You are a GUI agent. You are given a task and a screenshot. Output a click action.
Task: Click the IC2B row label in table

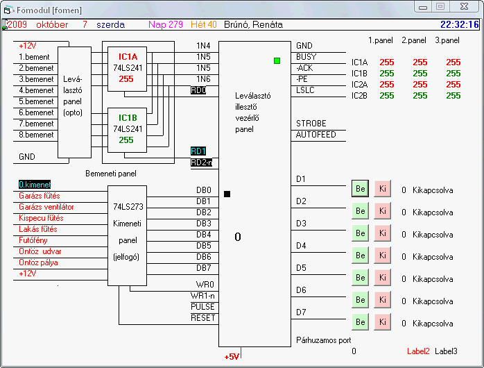tap(360, 96)
